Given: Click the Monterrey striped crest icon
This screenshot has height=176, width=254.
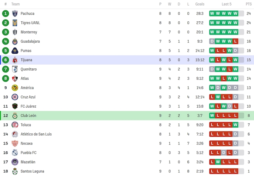Looking at the screenshot, I should (15, 32).
